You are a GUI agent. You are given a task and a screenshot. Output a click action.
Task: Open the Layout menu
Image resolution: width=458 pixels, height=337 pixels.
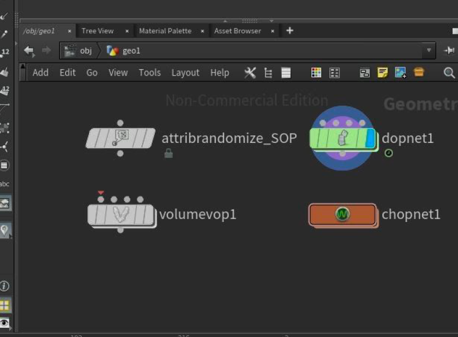[186, 73]
